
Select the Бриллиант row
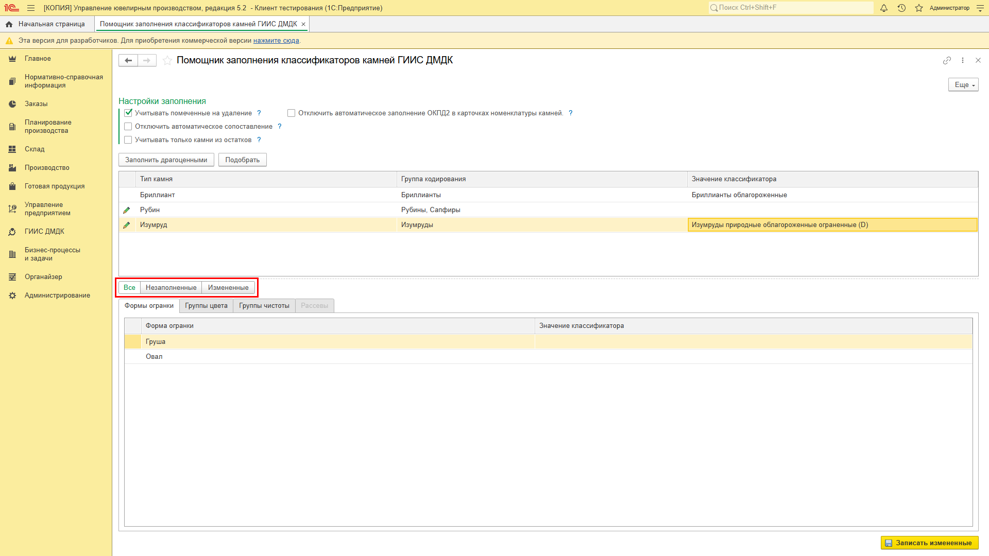(x=548, y=195)
